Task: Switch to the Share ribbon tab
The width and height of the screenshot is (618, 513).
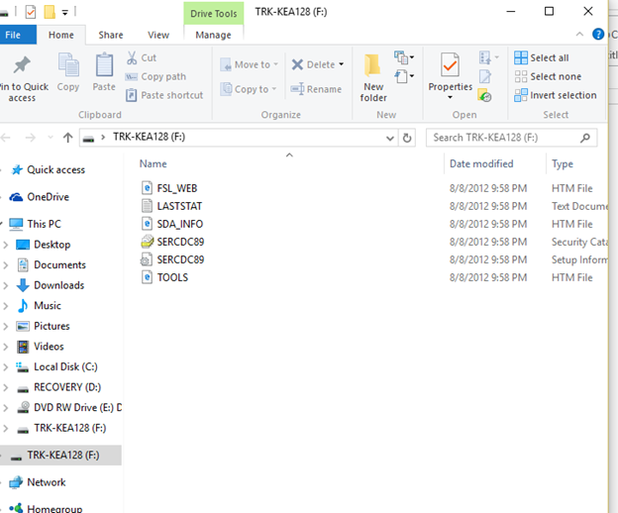Action: coord(111,35)
